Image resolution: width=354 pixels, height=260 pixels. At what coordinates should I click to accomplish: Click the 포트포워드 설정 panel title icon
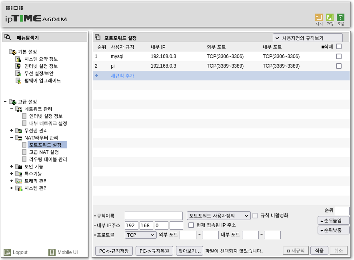(98, 37)
